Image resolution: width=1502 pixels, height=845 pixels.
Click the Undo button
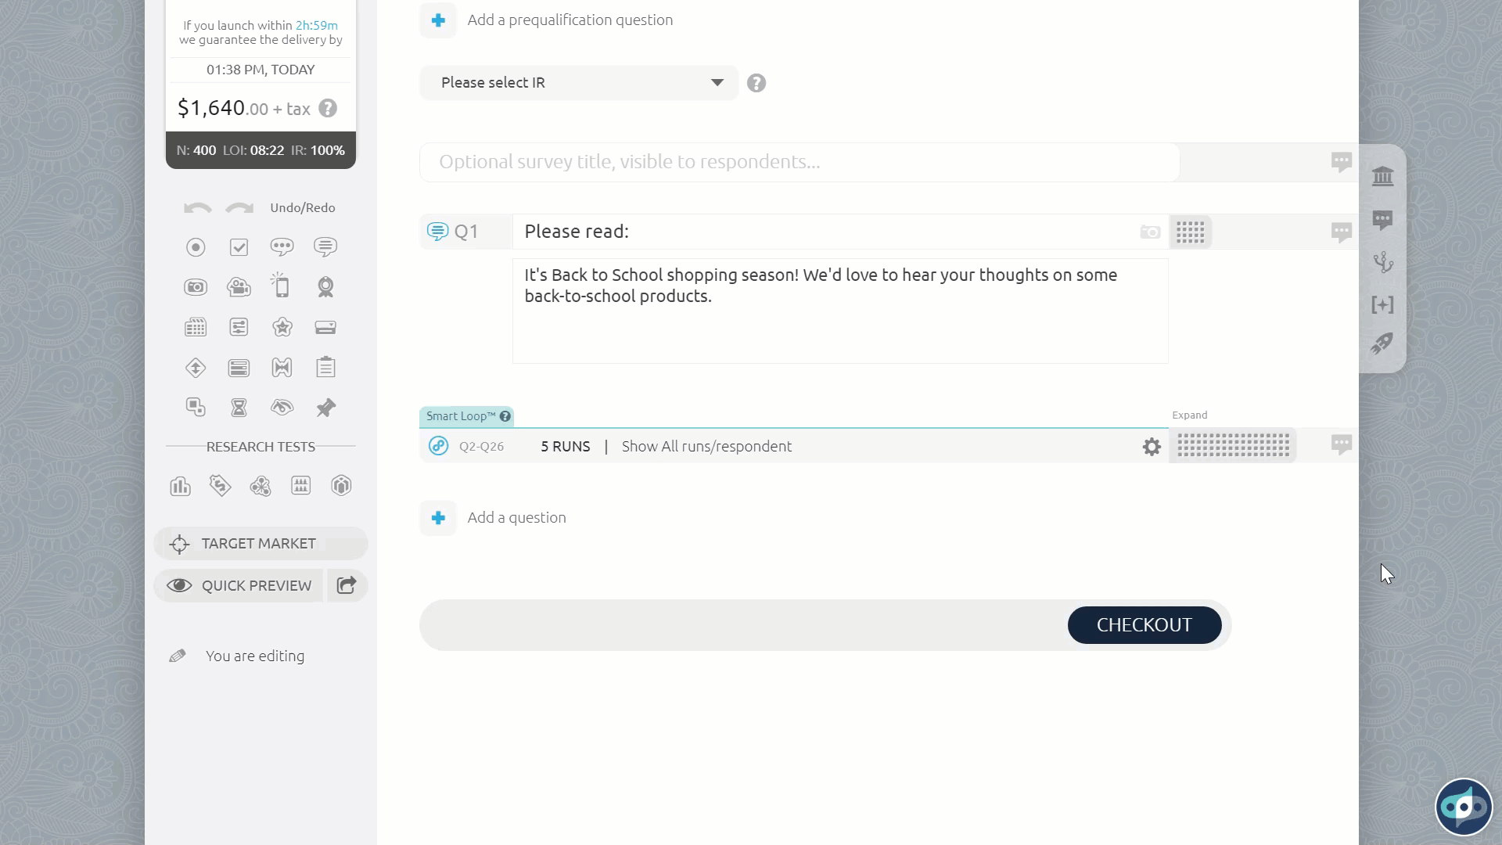pyautogui.click(x=197, y=207)
